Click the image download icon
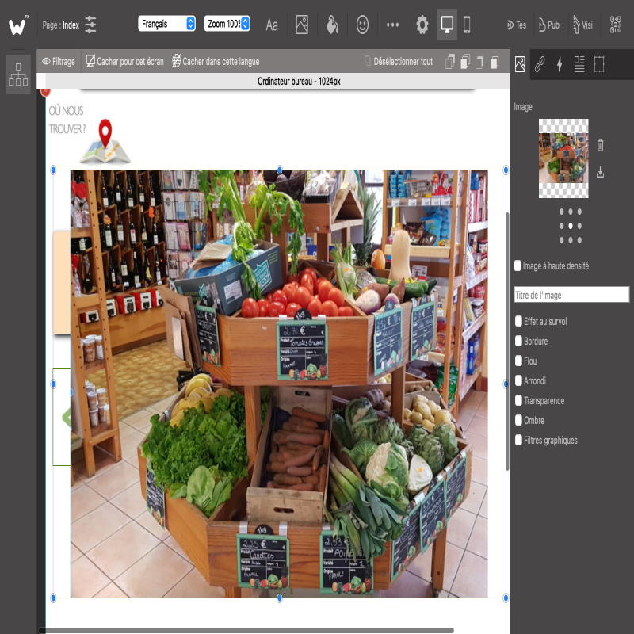634x634 pixels. pyautogui.click(x=600, y=172)
